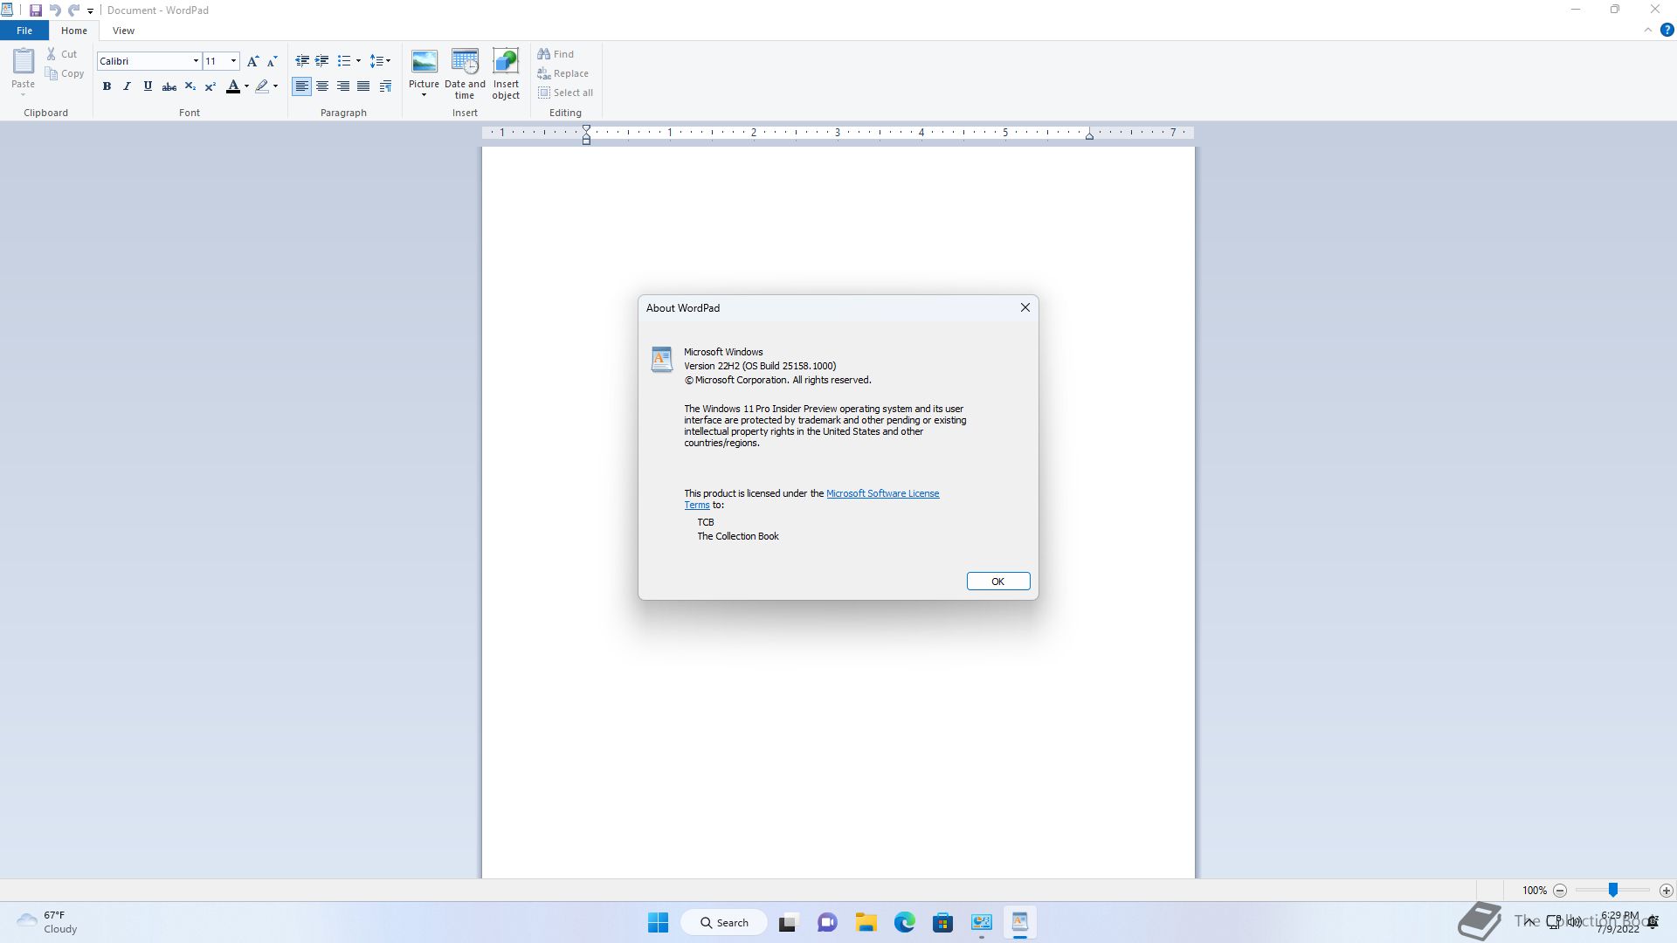Screen dimensions: 1677x943
Task: Click the Terms link in dialog
Action: [x=696, y=505]
